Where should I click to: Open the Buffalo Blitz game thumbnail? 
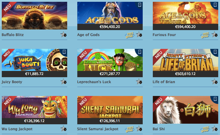[x=34, y=15]
